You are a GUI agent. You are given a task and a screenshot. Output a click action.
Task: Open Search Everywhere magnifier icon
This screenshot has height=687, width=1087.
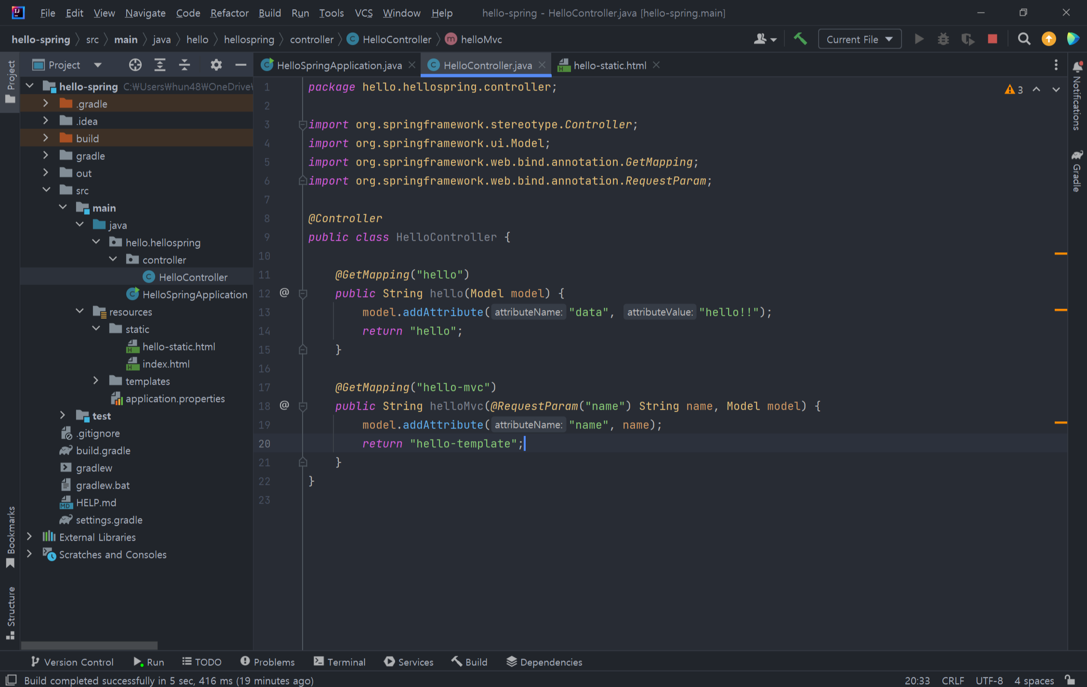pyautogui.click(x=1024, y=39)
